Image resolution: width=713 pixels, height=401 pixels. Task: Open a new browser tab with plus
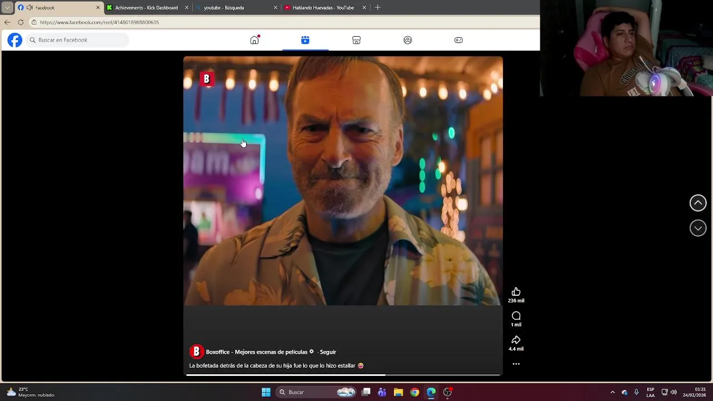[378, 8]
